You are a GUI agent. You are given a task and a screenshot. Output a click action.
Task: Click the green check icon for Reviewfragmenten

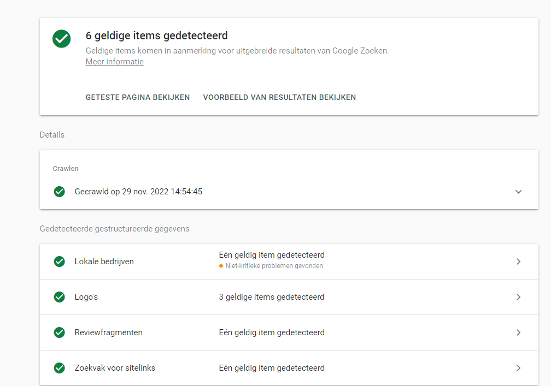pyautogui.click(x=60, y=332)
